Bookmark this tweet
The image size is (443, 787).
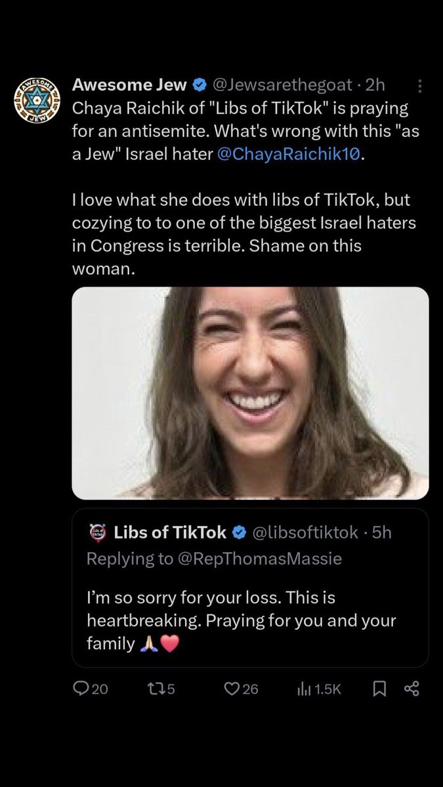[379, 688]
